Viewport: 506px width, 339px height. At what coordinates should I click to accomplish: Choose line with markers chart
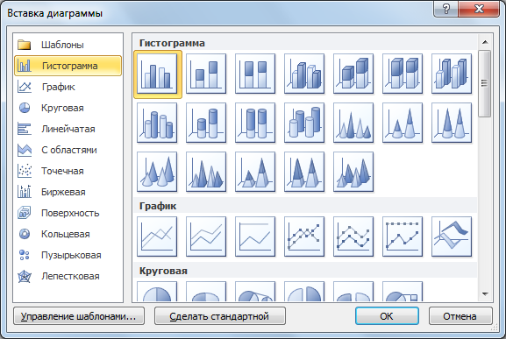(304, 237)
